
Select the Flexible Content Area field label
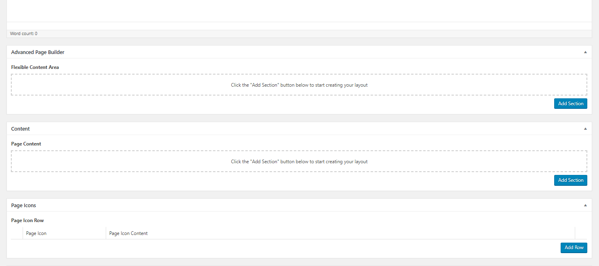(35, 67)
